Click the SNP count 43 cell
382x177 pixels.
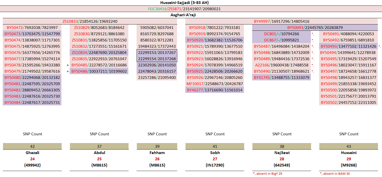coord(349,146)
